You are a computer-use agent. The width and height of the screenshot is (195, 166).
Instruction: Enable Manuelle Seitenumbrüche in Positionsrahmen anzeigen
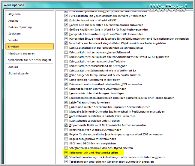click(x=66, y=111)
